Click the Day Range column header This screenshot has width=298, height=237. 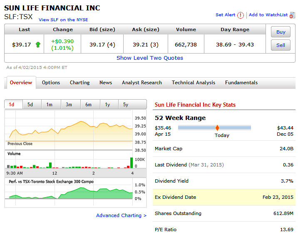[x=235, y=29]
